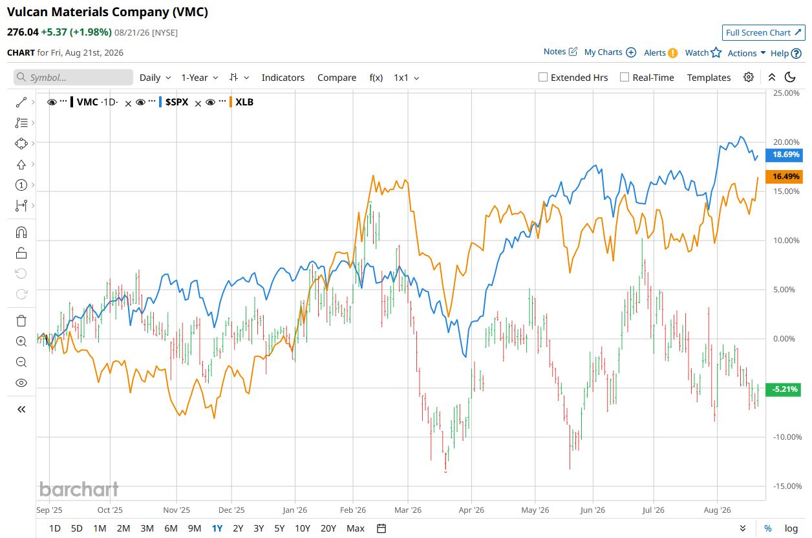Activate the price range measure tool
Viewport: 812px width, 538px height.
click(21, 206)
